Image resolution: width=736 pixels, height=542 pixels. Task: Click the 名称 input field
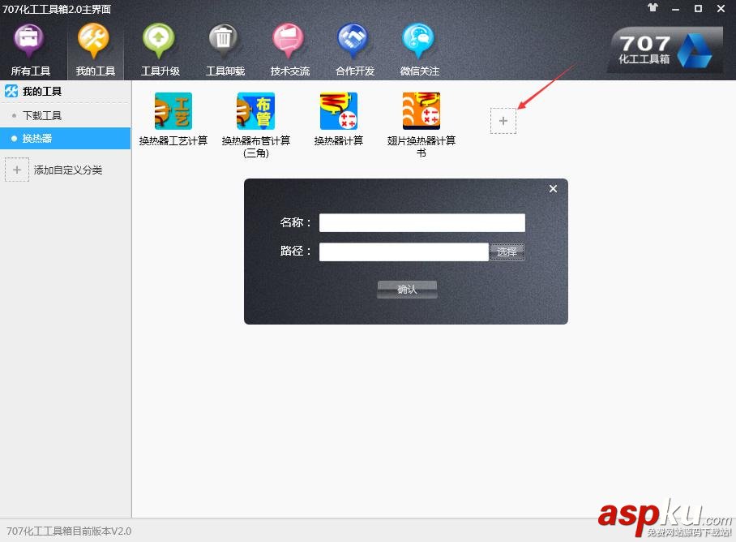[422, 222]
